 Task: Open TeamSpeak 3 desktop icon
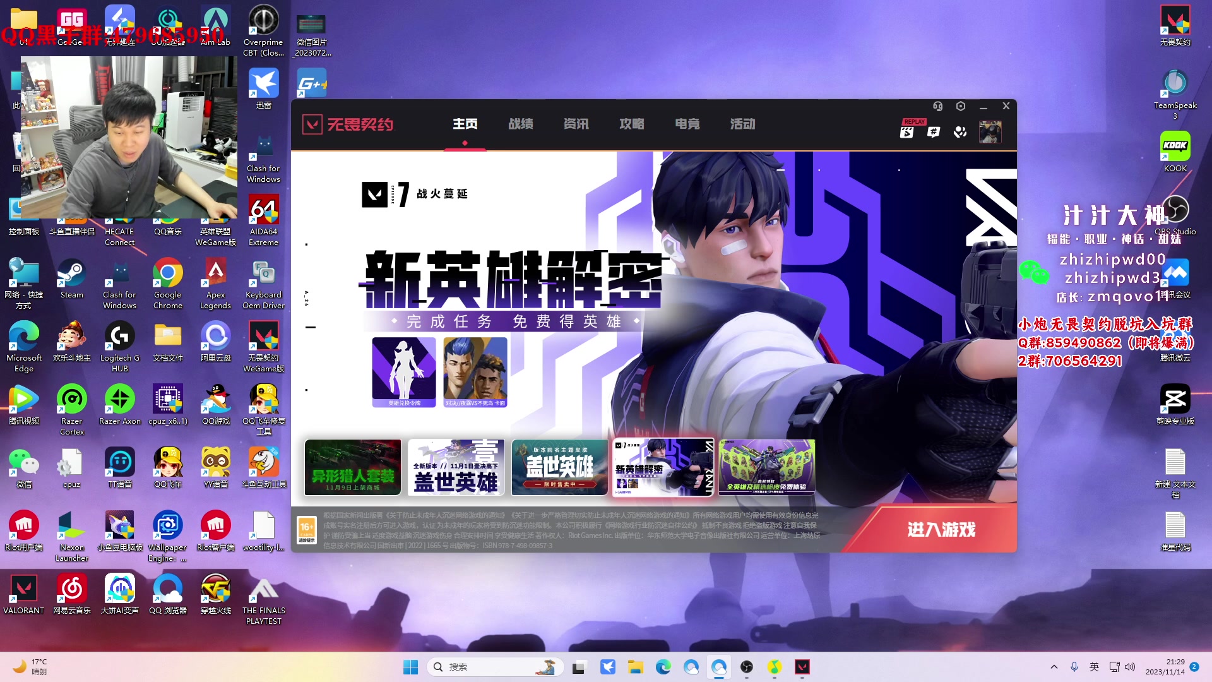tap(1175, 93)
